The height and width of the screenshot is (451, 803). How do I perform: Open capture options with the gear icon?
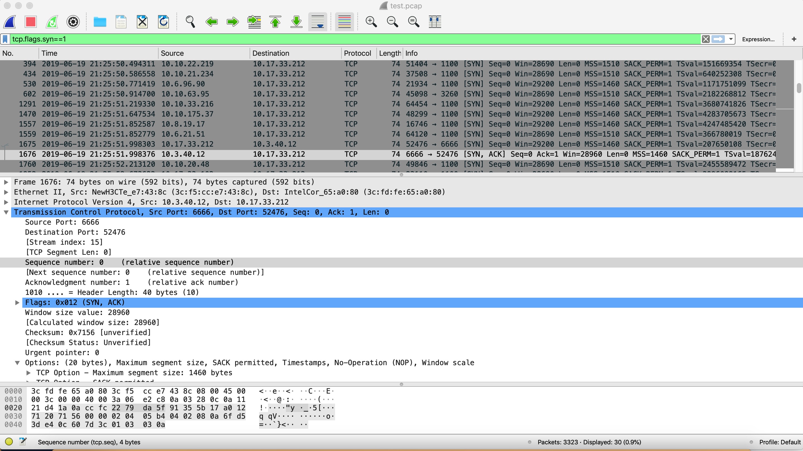pyautogui.click(x=73, y=22)
